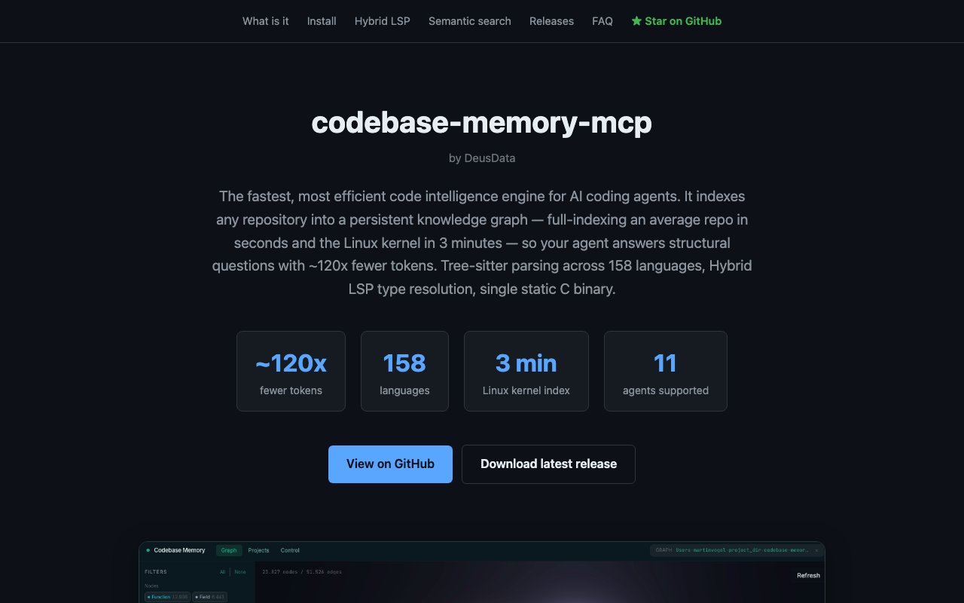Click the nodes / edges count text

coord(302,572)
